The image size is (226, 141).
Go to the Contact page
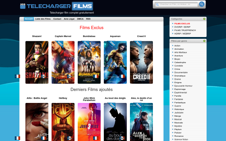[x=57, y=19]
